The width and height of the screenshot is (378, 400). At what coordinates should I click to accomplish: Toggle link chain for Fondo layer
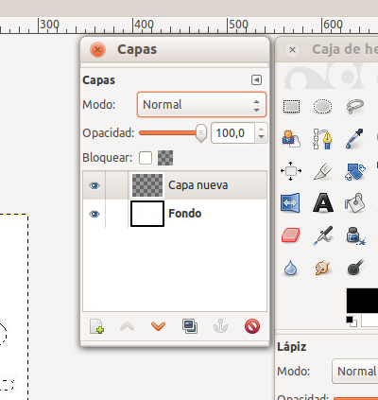pos(117,214)
